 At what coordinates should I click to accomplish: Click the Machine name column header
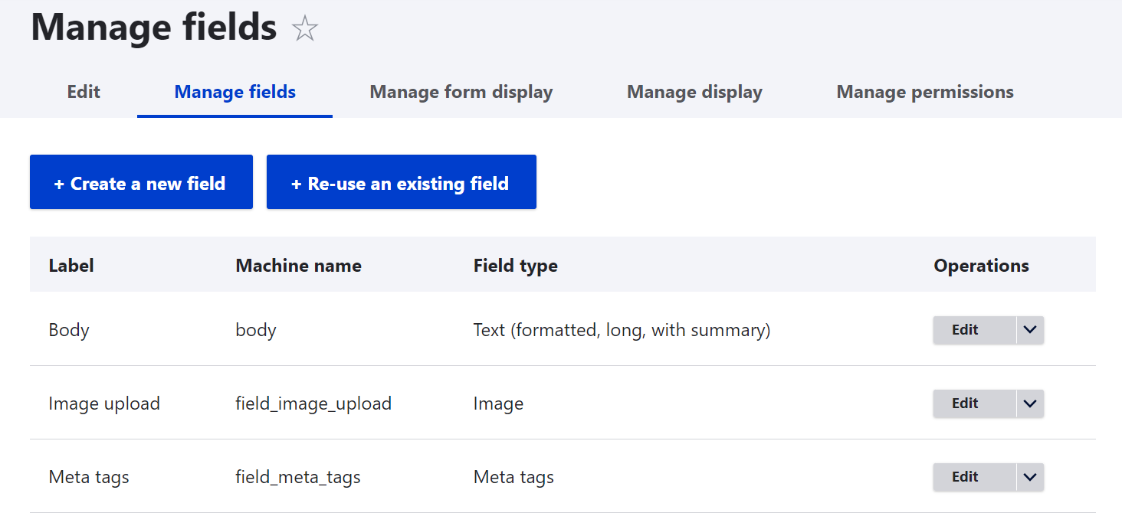pos(298,265)
